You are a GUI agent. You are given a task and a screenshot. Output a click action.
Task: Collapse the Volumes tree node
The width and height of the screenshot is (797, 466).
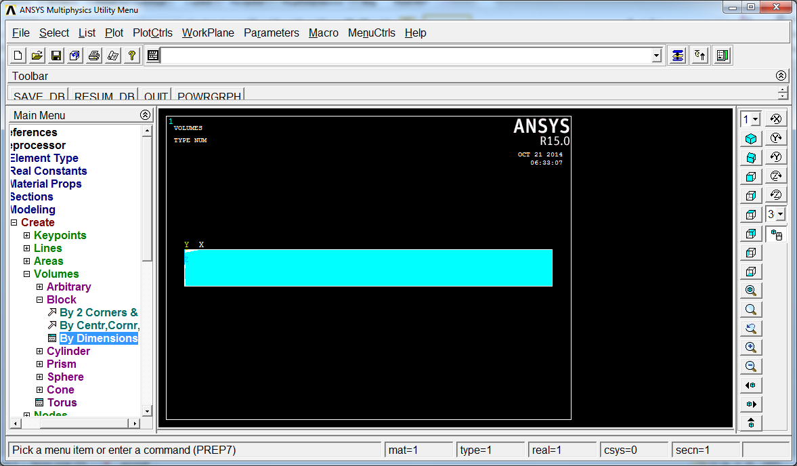point(27,274)
